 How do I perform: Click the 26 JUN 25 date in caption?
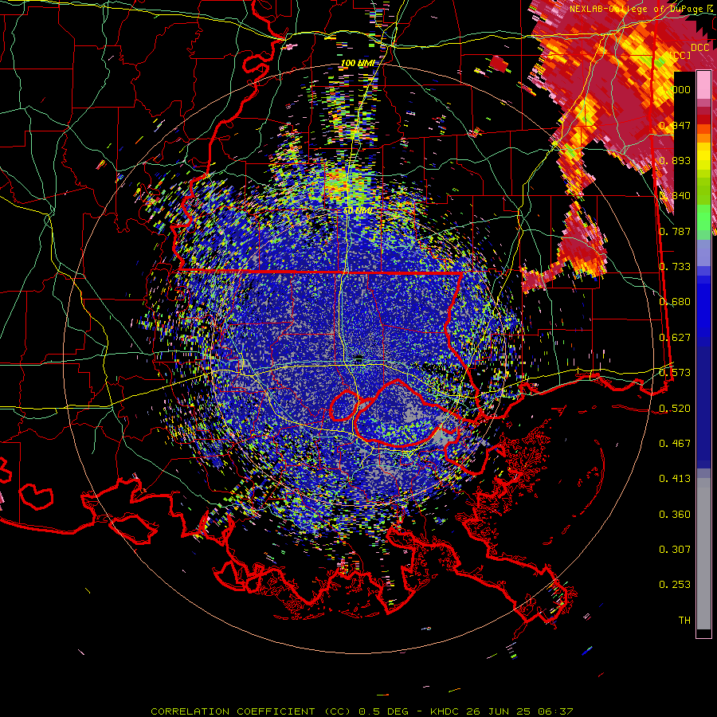tap(500, 711)
